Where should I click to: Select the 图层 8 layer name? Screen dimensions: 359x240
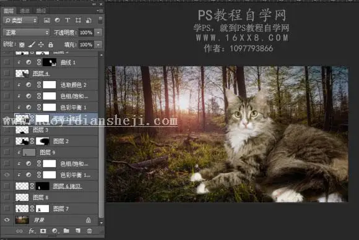pyautogui.click(x=40, y=197)
